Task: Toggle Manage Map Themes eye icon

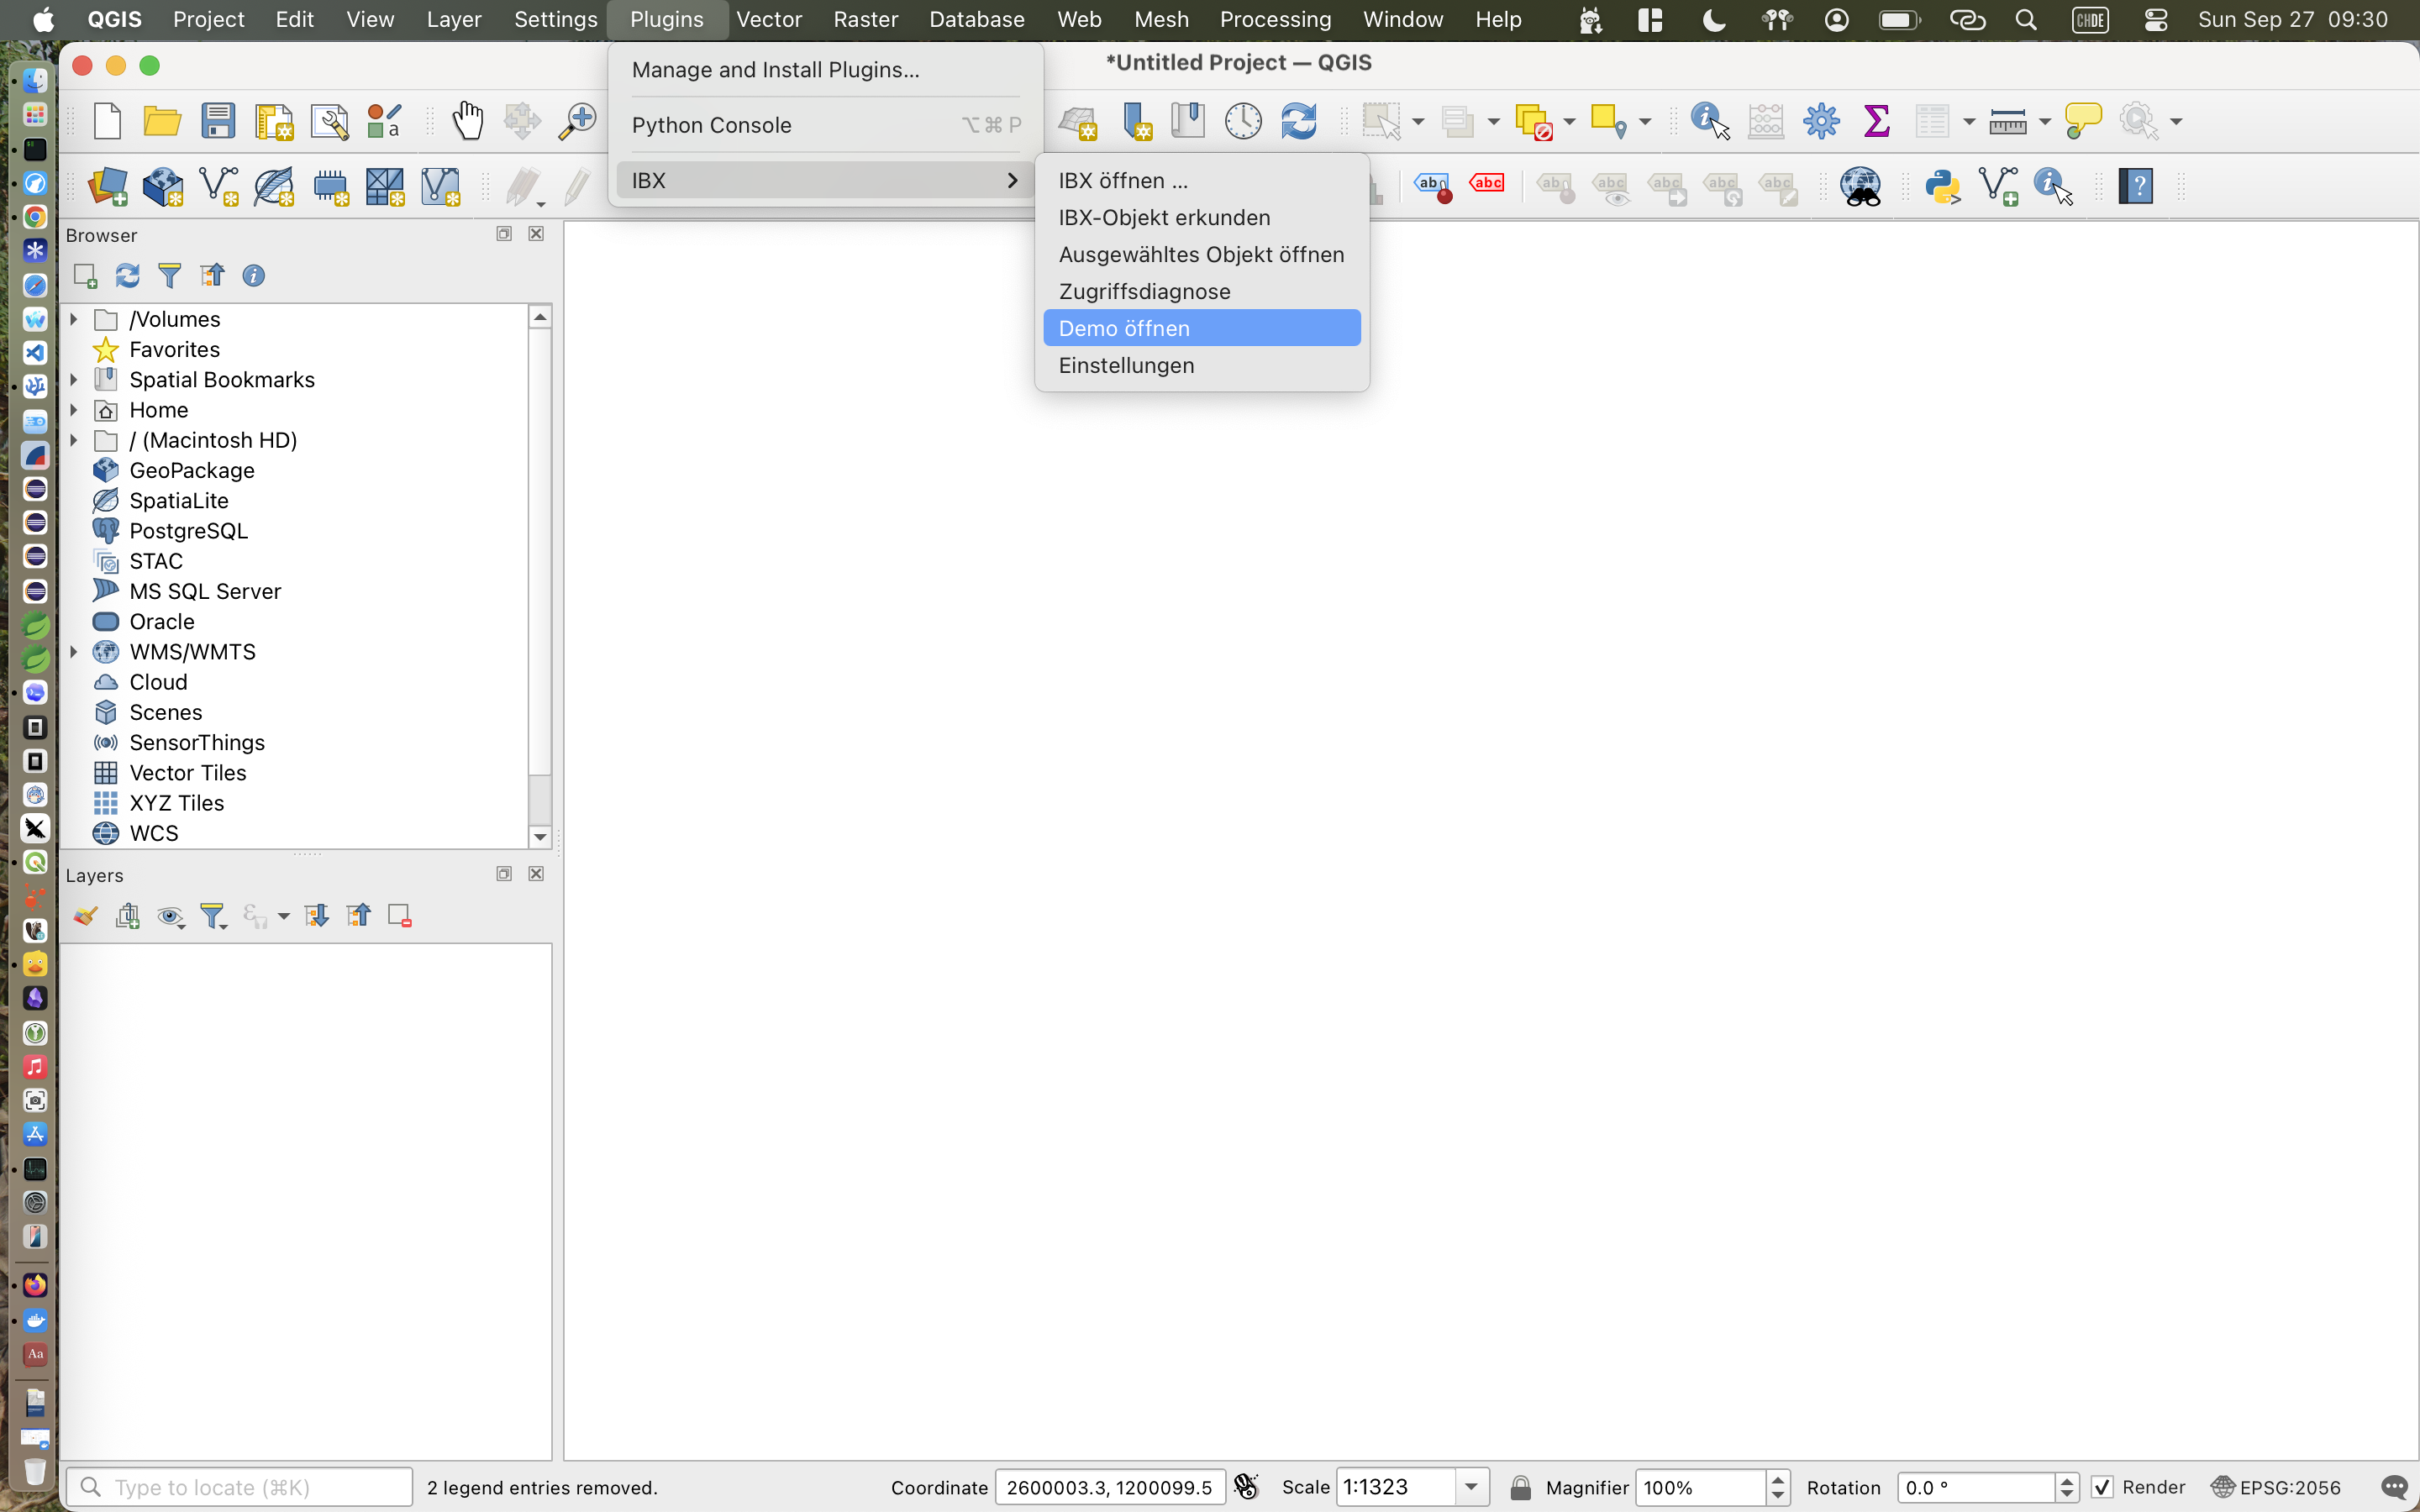Action: [171, 916]
